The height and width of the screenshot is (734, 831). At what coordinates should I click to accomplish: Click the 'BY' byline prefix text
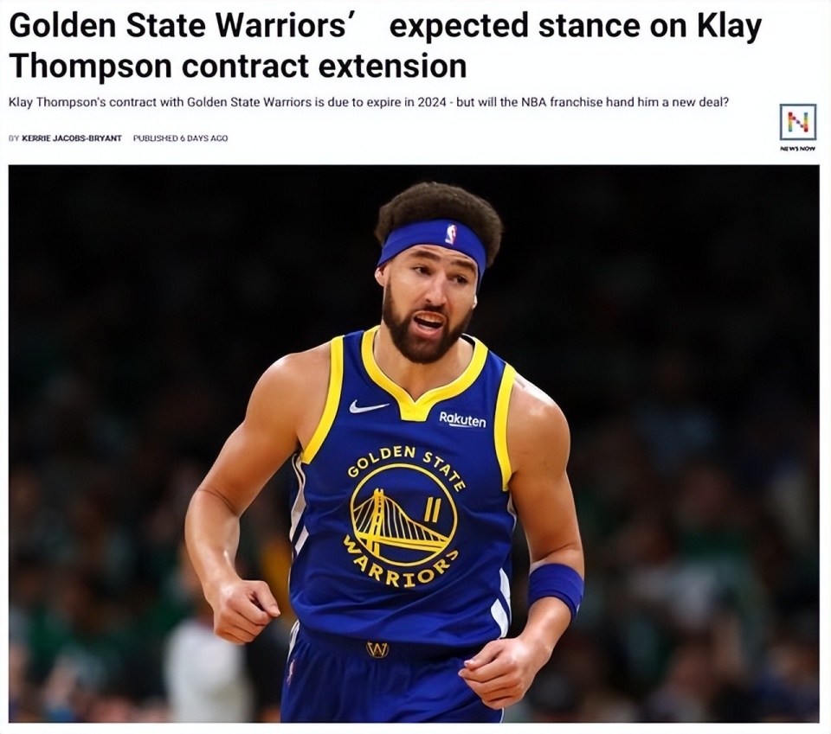(x=15, y=138)
